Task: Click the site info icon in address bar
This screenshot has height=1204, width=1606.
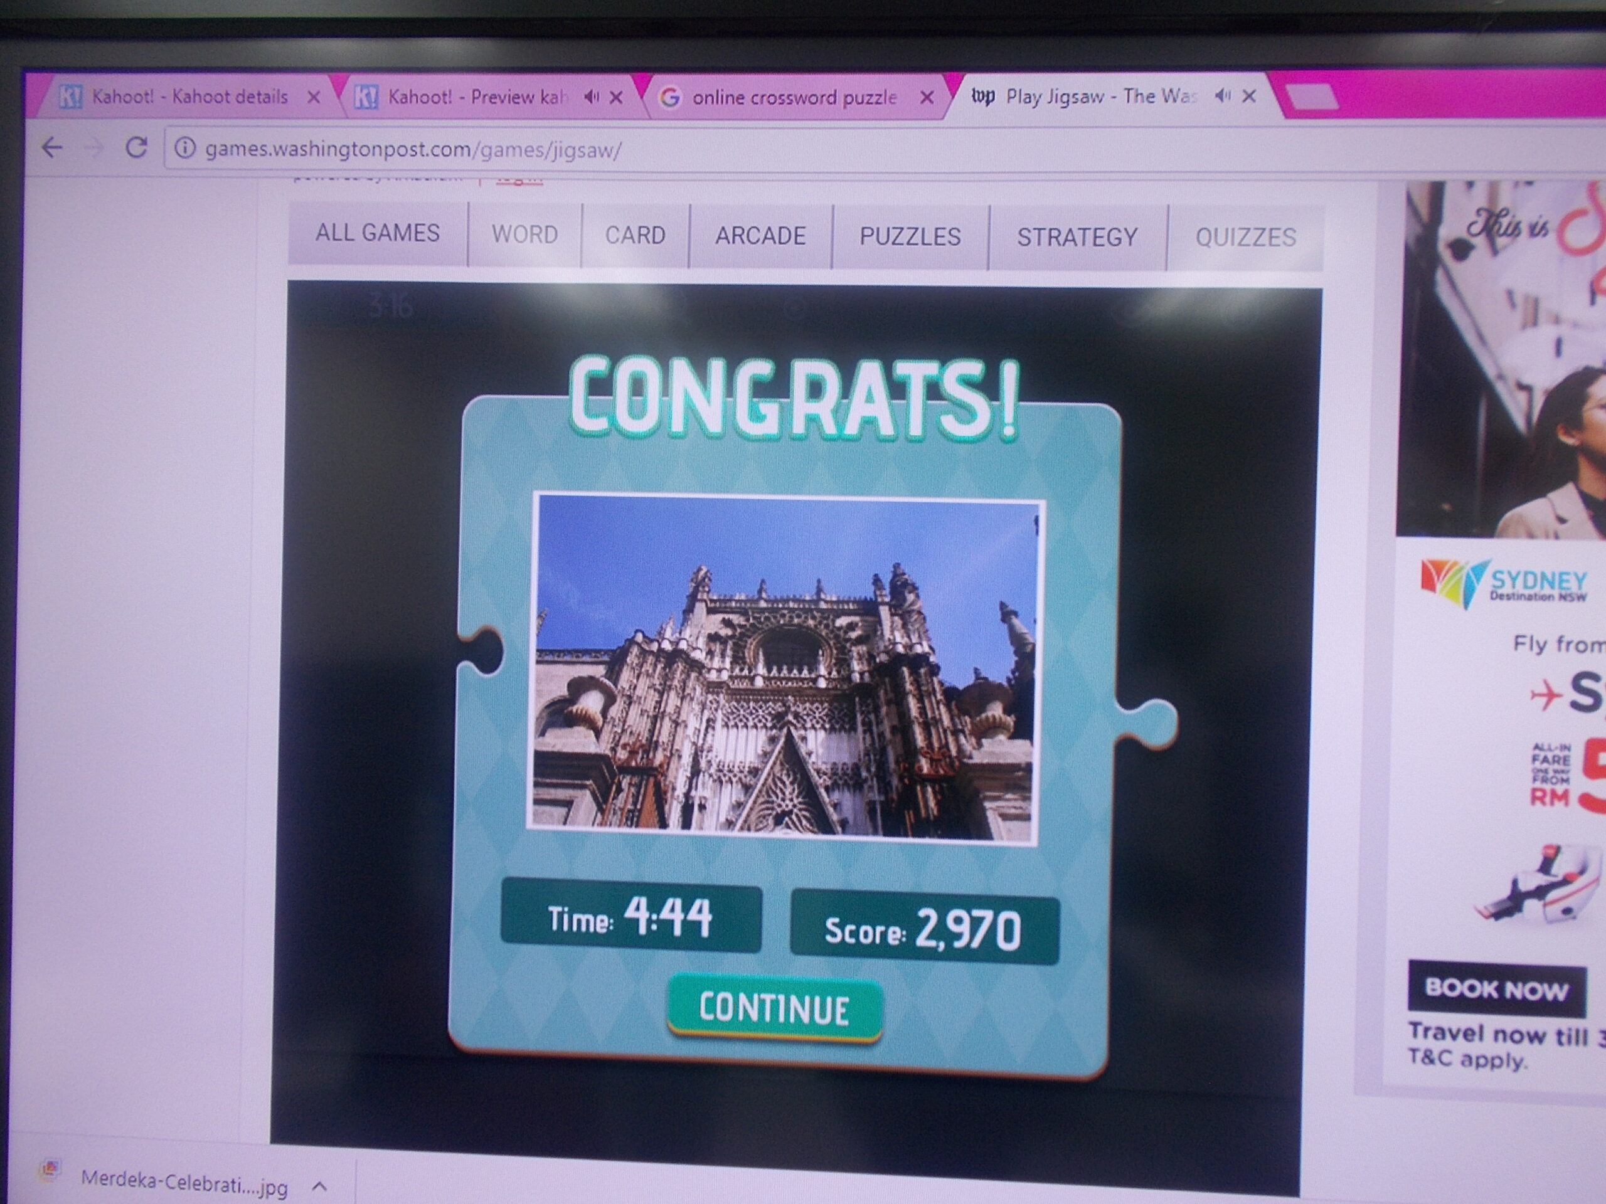Action: [185, 149]
